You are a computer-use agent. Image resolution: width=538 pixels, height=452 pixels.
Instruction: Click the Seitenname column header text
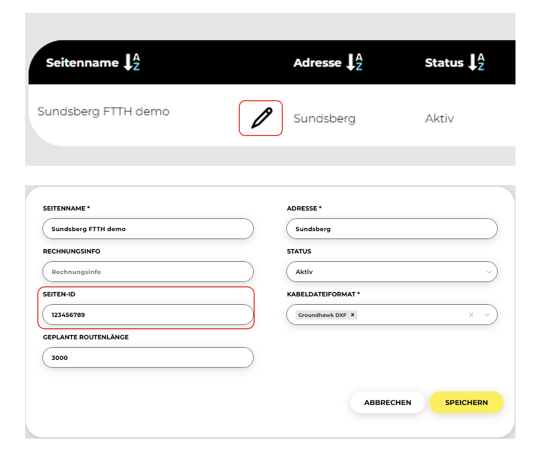pyautogui.click(x=82, y=63)
